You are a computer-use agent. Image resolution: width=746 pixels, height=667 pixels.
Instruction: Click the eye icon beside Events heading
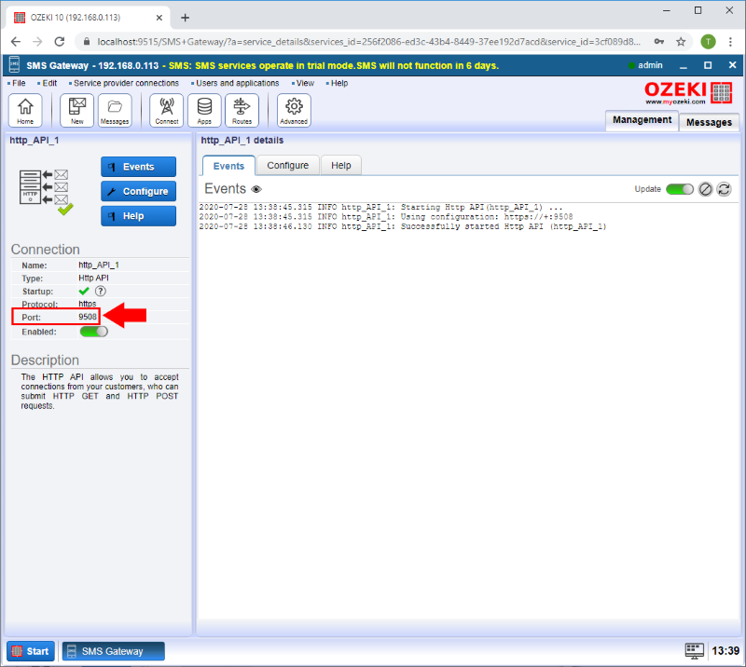pos(256,189)
